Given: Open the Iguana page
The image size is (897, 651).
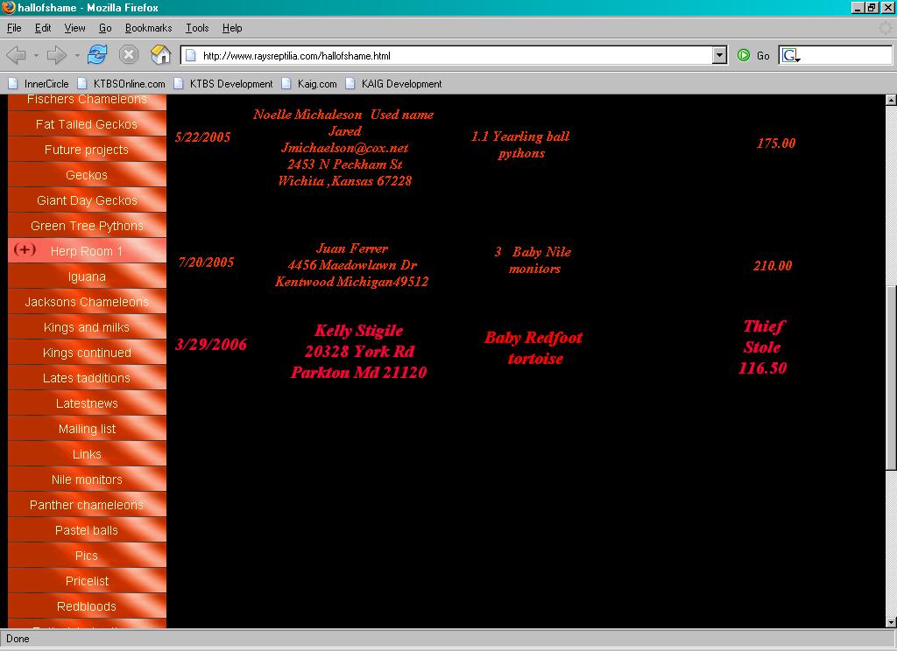Looking at the screenshot, I should pos(87,276).
